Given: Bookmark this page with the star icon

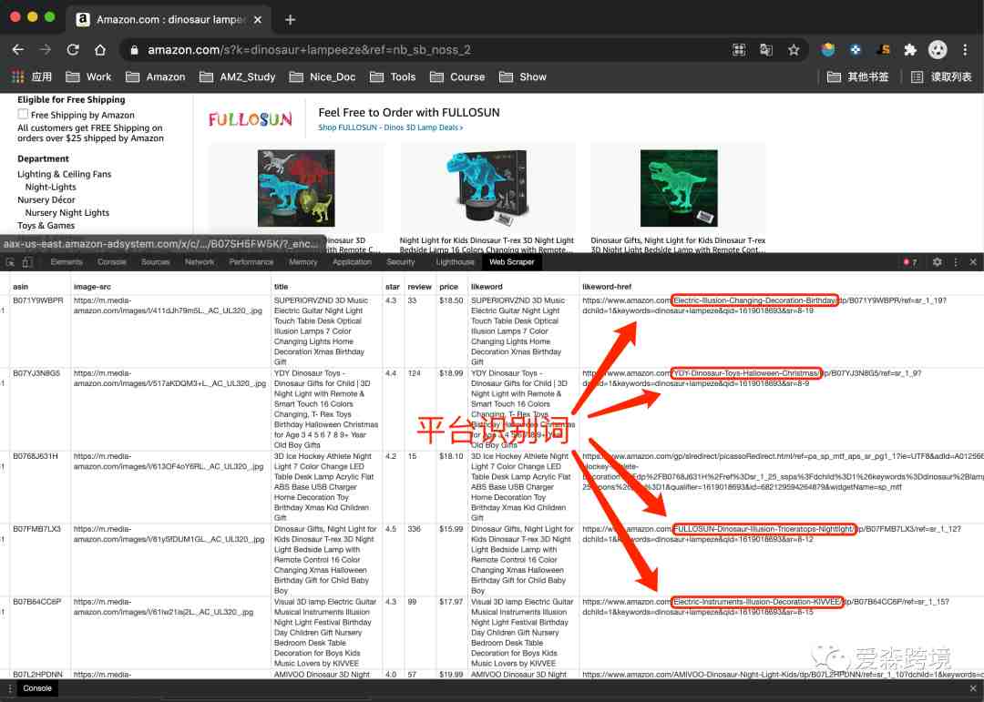Looking at the screenshot, I should click(x=794, y=49).
